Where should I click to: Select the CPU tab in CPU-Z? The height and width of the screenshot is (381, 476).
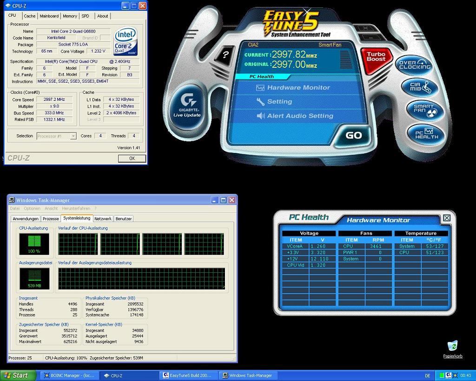point(12,15)
